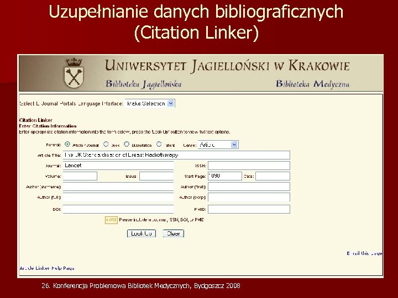Click the ISSN input field
The height and width of the screenshot is (298, 398).
249,166
